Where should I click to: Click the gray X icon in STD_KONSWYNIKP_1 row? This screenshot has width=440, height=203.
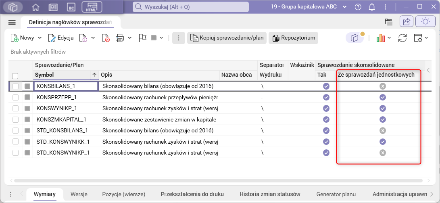(x=382, y=153)
